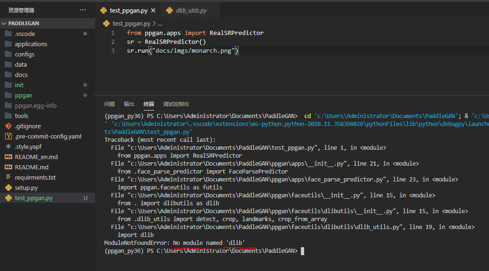Select the test_ppgan.py editor tab
489x271 pixels.
(x=128, y=10)
